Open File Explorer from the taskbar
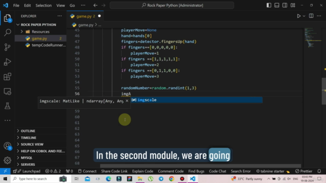Image resolution: width=326 pixels, height=183 pixels. coord(140,178)
